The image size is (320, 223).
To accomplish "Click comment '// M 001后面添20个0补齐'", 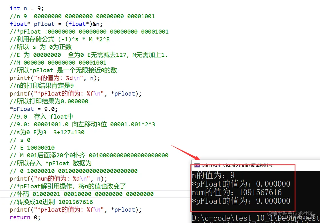I will (x=89, y=156).
